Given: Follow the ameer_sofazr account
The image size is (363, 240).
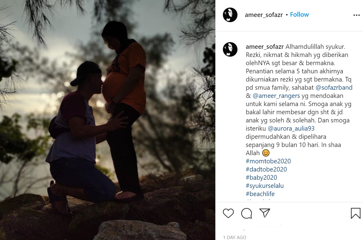Looking at the screenshot, I should [x=299, y=15].
